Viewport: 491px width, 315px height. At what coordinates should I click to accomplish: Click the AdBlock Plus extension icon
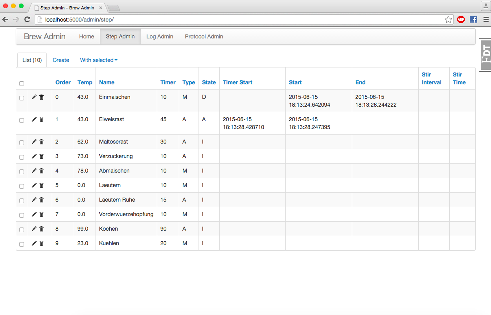pyautogui.click(x=461, y=19)
